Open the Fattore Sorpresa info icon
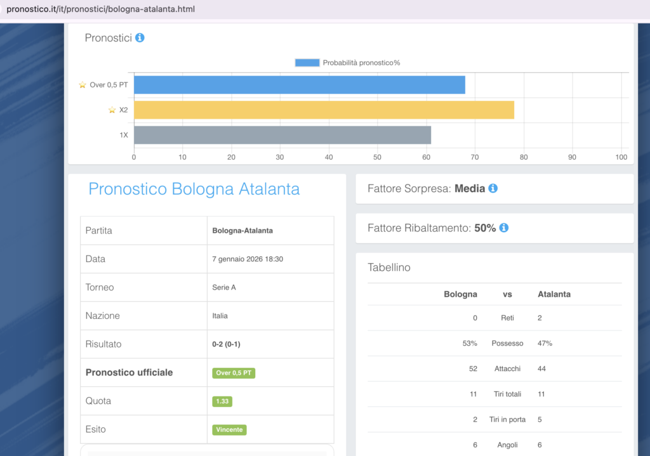The width and height of the screenshot is (650, 456). [x=493, y=188]
